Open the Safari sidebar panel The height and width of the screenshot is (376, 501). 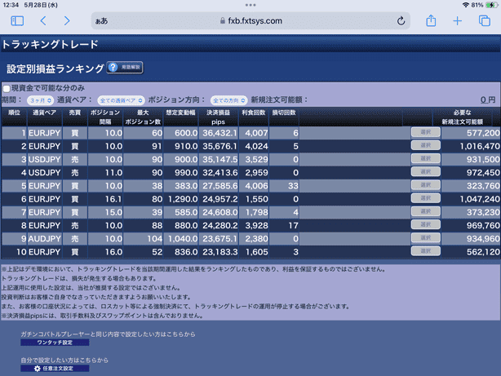17,21
